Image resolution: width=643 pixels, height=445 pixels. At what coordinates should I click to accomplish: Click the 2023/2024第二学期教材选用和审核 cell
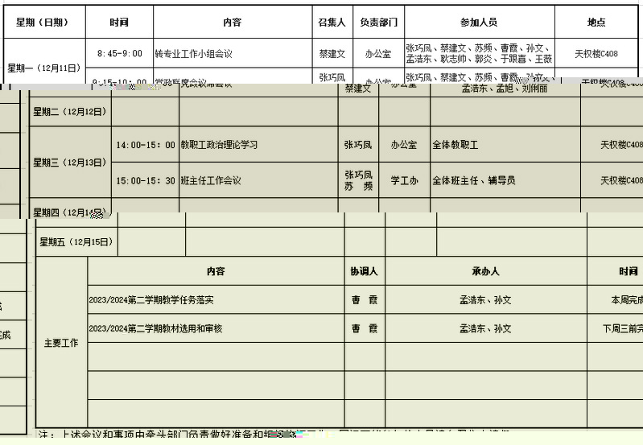point(216,328)
